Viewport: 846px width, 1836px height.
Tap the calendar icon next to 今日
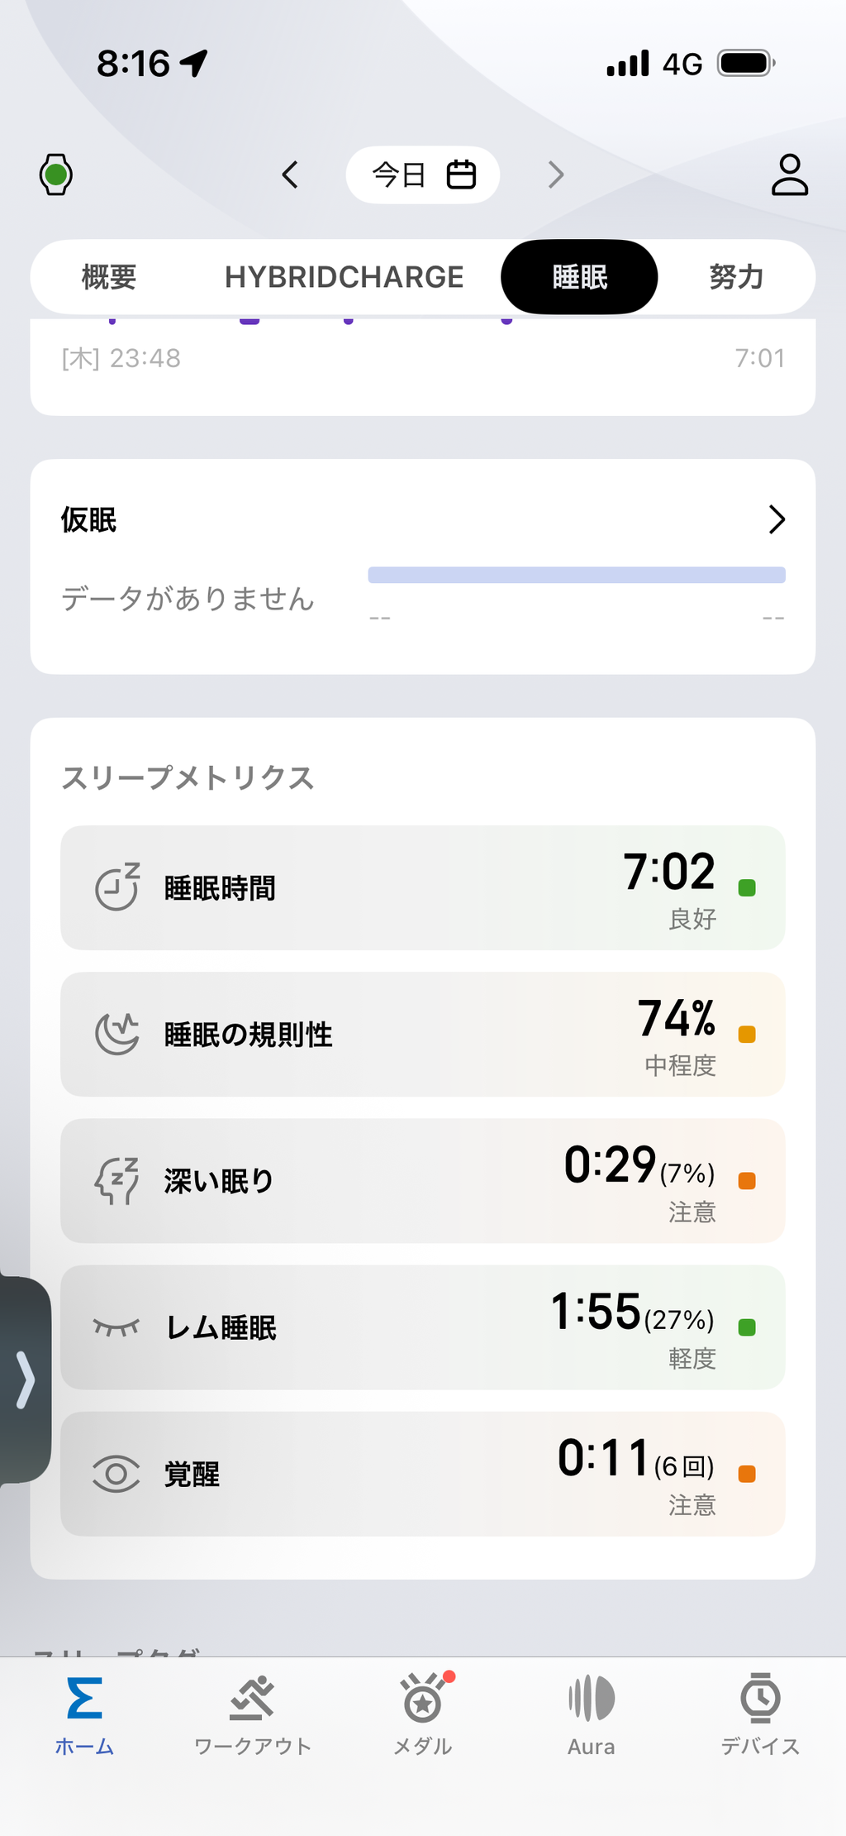tap(461, 175)
